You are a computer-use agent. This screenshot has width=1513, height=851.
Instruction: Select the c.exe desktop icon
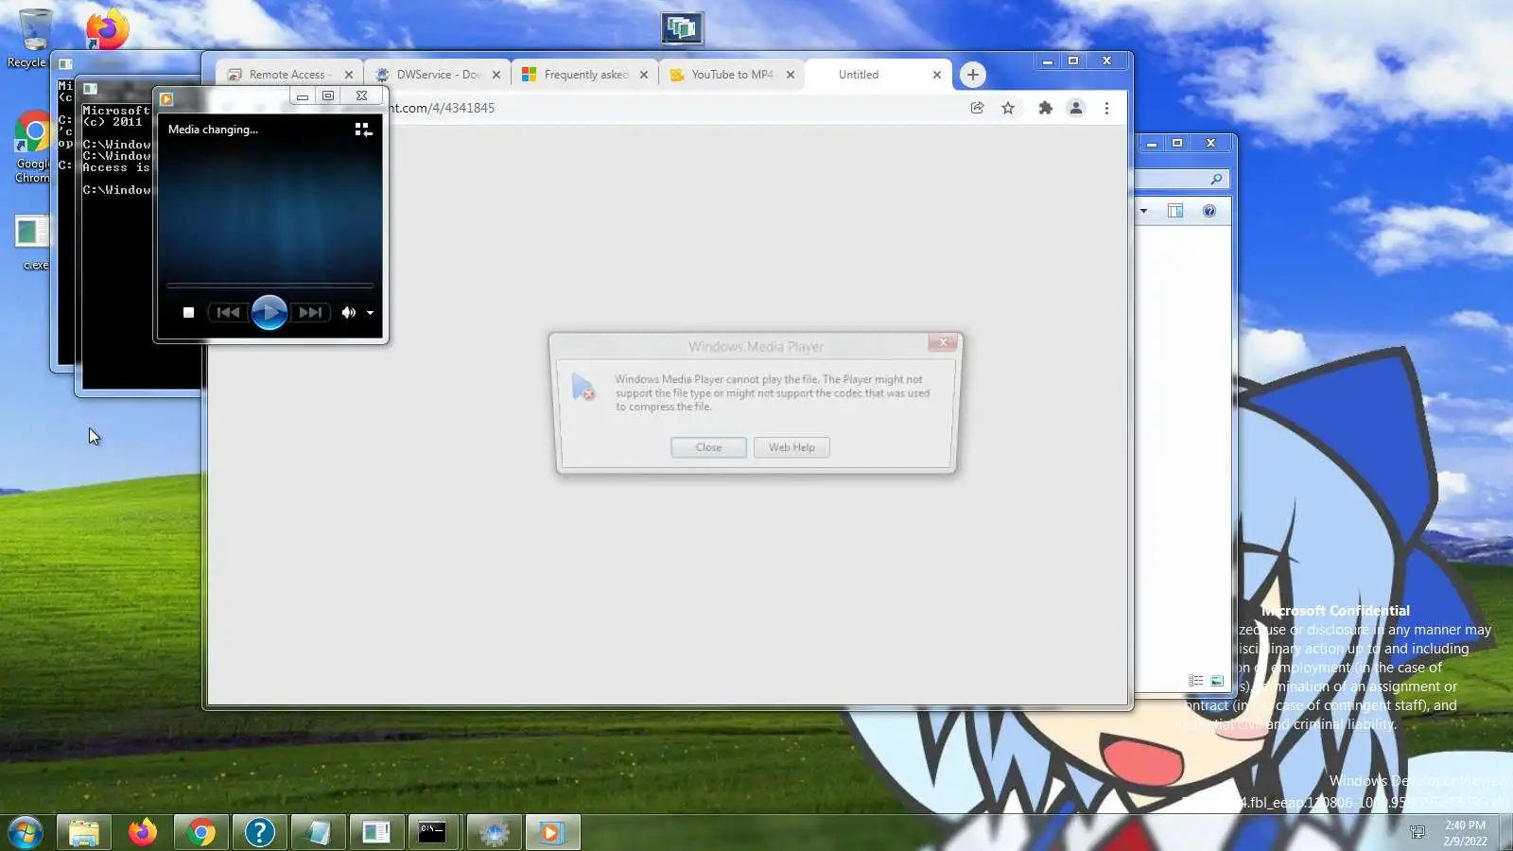coord(34,242)
